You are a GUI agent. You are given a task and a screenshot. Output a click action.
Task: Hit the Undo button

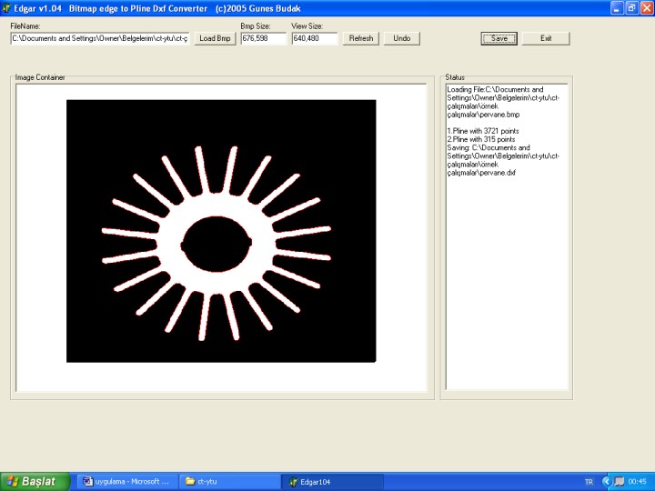coord(401,39)
